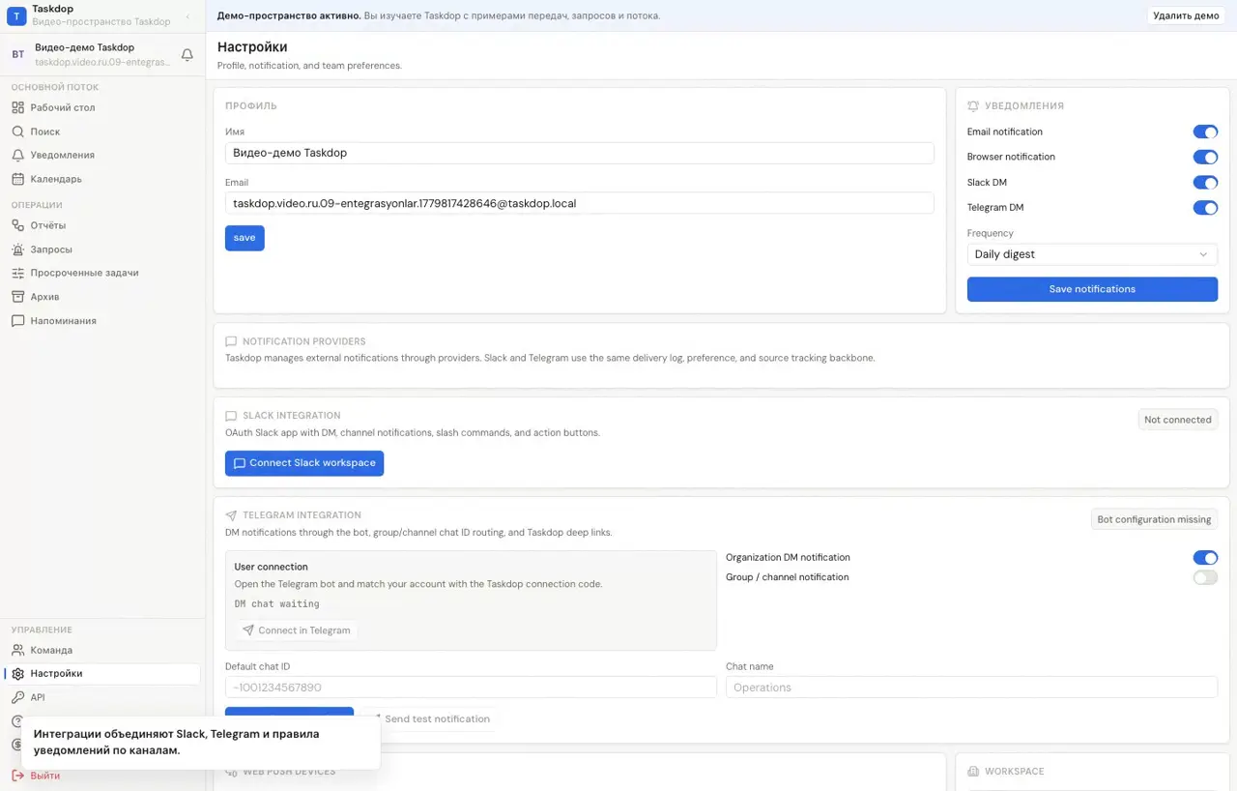The image size is (1237, 791).
Task: Click the "Bot configuration missing" badge
Action: click(1154, 519)
